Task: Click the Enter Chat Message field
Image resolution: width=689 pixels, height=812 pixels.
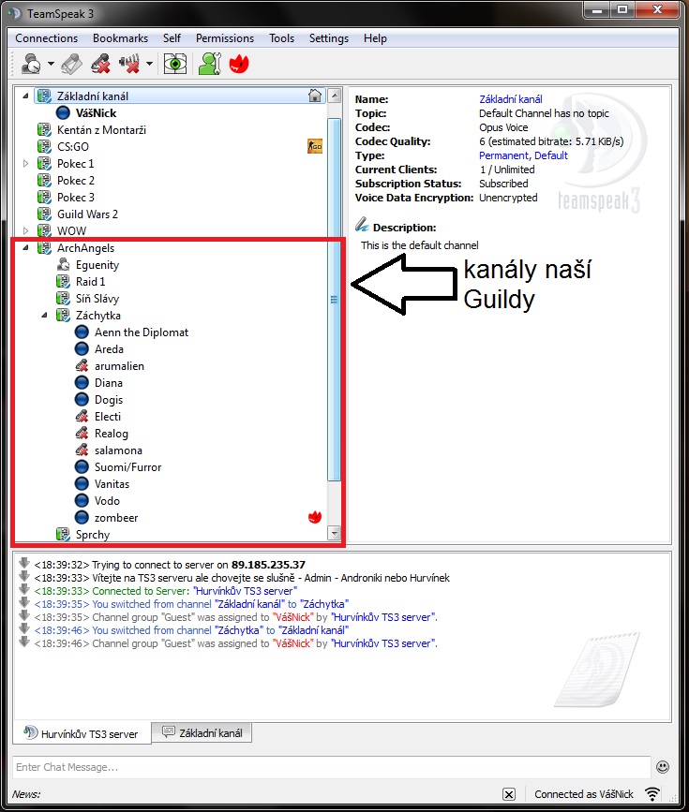Action: click(328, 767)
